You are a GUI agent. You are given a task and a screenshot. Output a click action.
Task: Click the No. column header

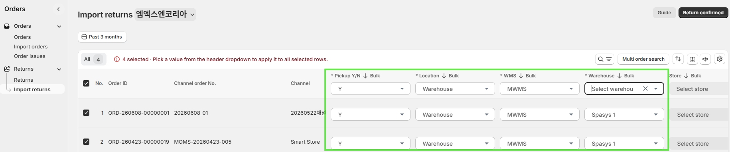tap(99, 83)
